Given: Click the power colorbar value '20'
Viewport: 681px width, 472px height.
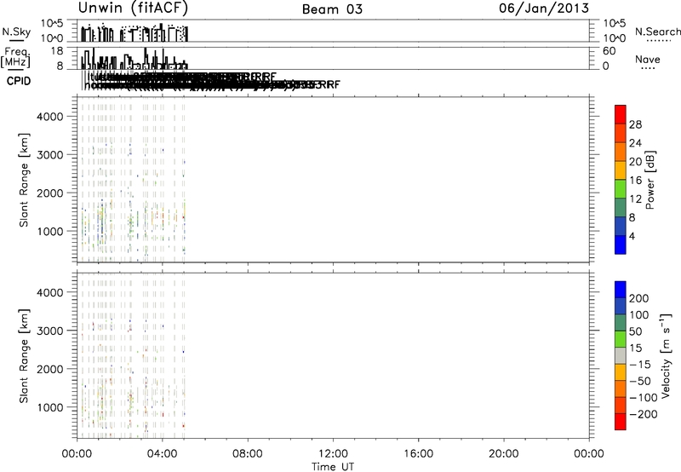Looking at the screenshot, I should click(635, 162).
